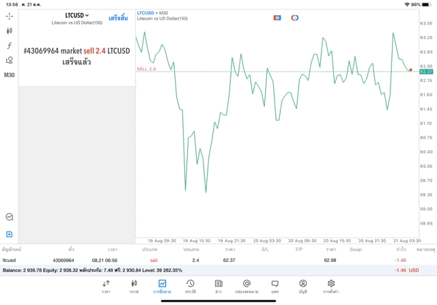Open the trade tab
Viewport: 437px width, 305px height.
click(162, 287)
